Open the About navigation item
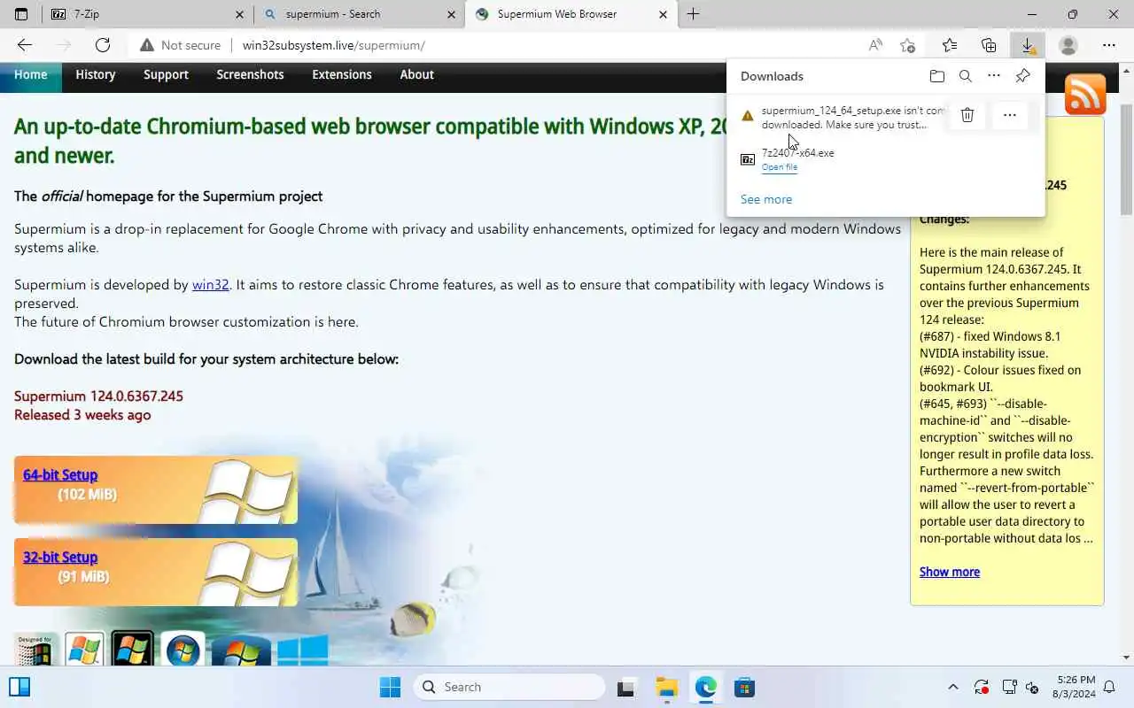1134x708 pixels. coord(416,75)
